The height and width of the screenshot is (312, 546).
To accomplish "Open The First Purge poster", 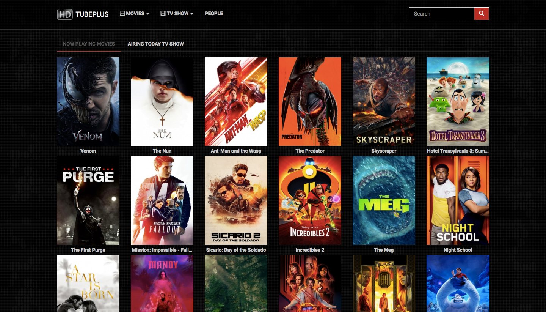I will pos(88,200).
